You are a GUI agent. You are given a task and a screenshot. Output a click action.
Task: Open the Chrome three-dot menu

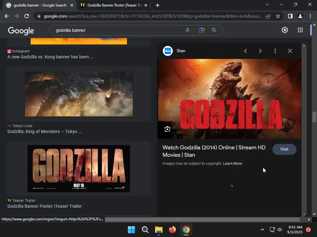tap(310, 16)
